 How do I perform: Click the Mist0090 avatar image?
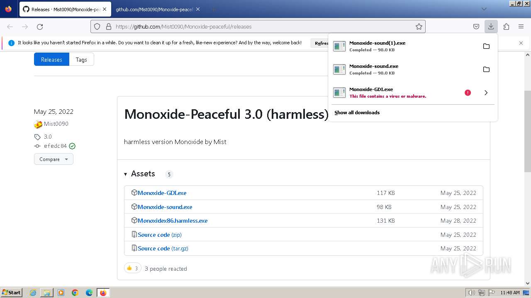pyautogui.click(x=38, y=124)
